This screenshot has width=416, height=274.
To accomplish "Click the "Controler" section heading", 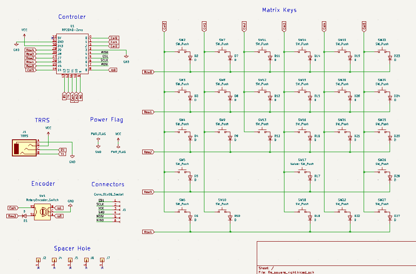I will pos(72,17).
